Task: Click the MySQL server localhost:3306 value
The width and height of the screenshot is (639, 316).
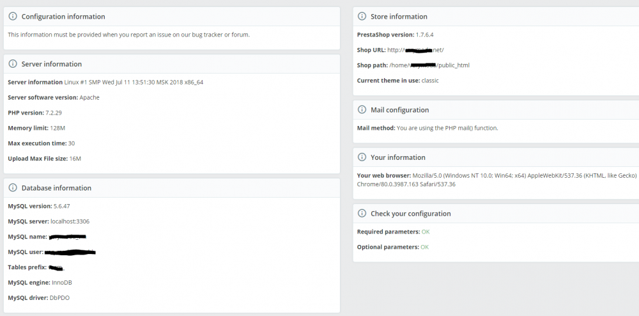Action: coord(70,221)
